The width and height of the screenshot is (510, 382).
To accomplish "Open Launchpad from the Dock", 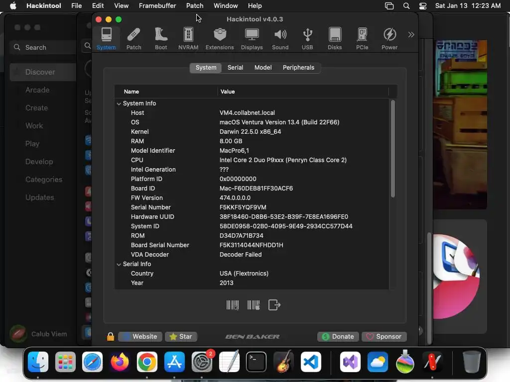I will pos(65,362).
